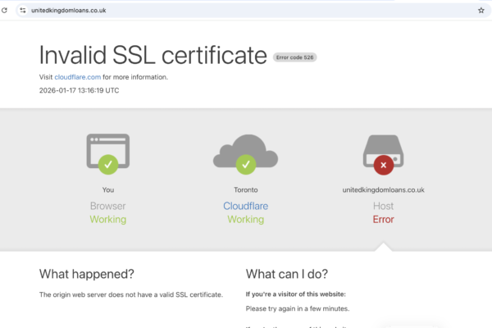Click the Invalid SSL certificate heading
This screenshot has height=328, width=492.
(x=153, y=55)
